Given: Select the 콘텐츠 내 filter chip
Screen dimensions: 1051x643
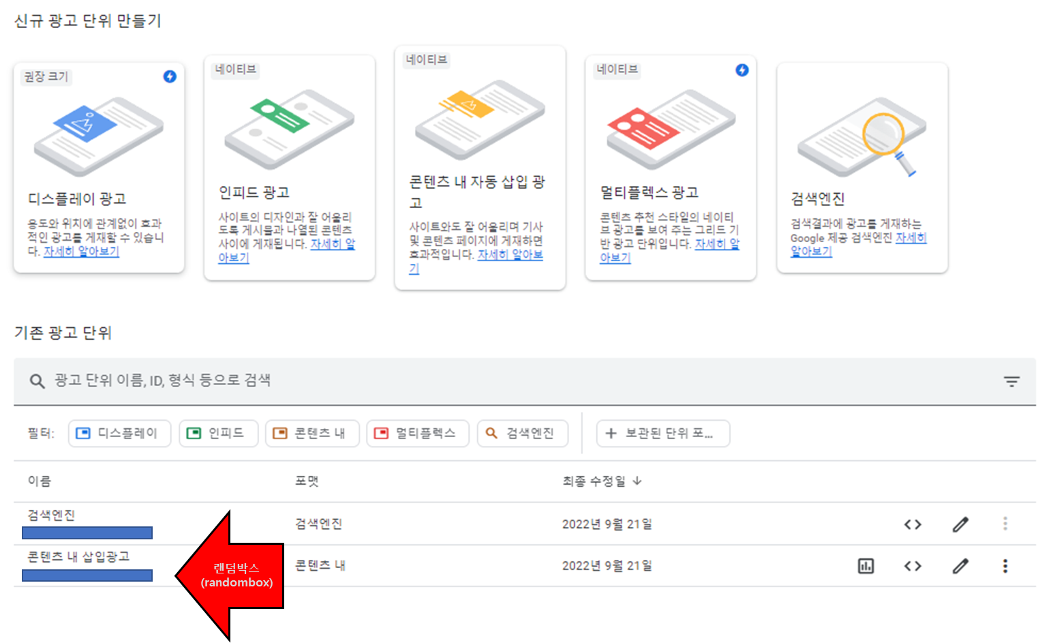Looking at the screenshot, I should [x=311, y=433].
